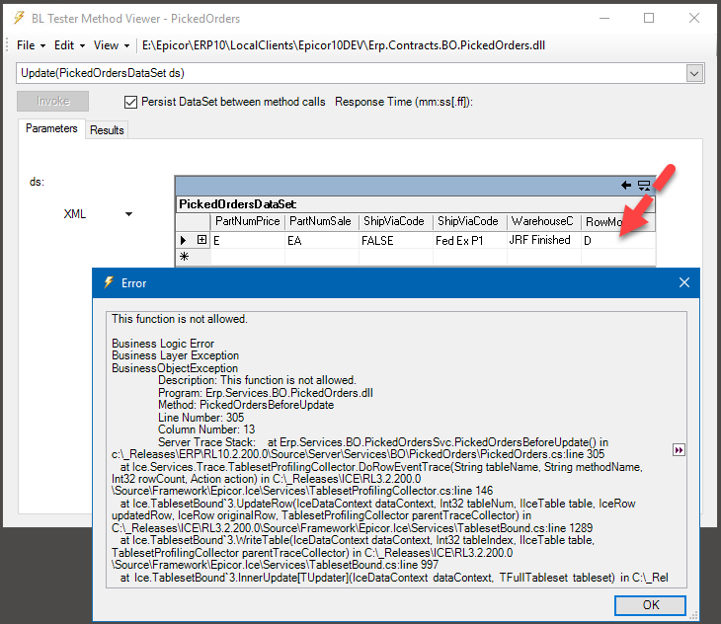This screenshot has width=721, height=624.
Task: Open the Edit menu
Action: 69,45
